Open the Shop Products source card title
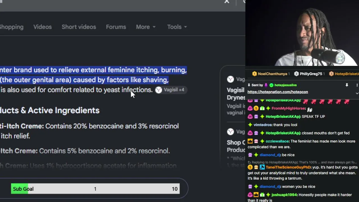The height and width of the screenshot is (202, 359). pyautogui.click(x=236, y=146)
